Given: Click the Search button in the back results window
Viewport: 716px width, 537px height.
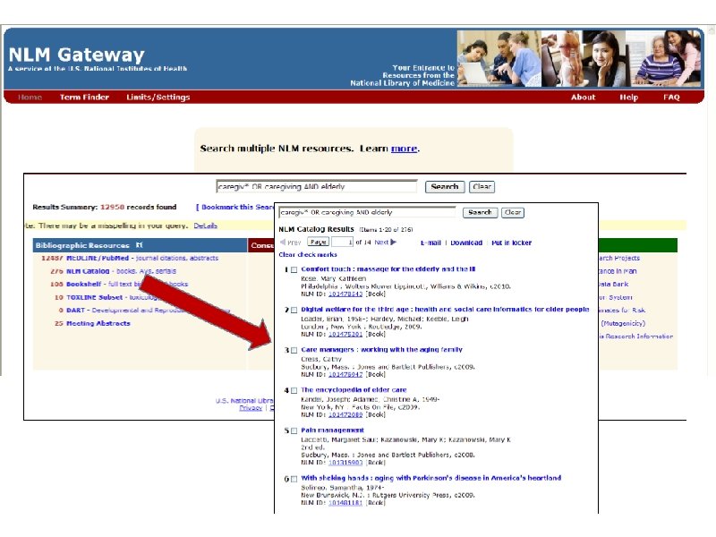Looking at the screenshot, I should click(445, 187).
